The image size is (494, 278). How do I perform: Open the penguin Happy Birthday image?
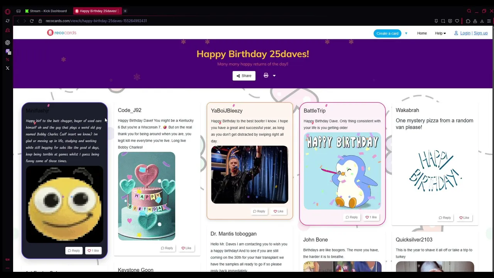(342, 171)
